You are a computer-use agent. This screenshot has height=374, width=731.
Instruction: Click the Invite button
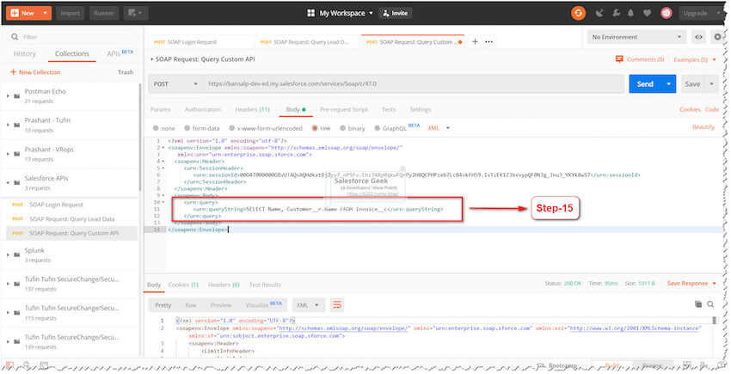pos(395,13)
